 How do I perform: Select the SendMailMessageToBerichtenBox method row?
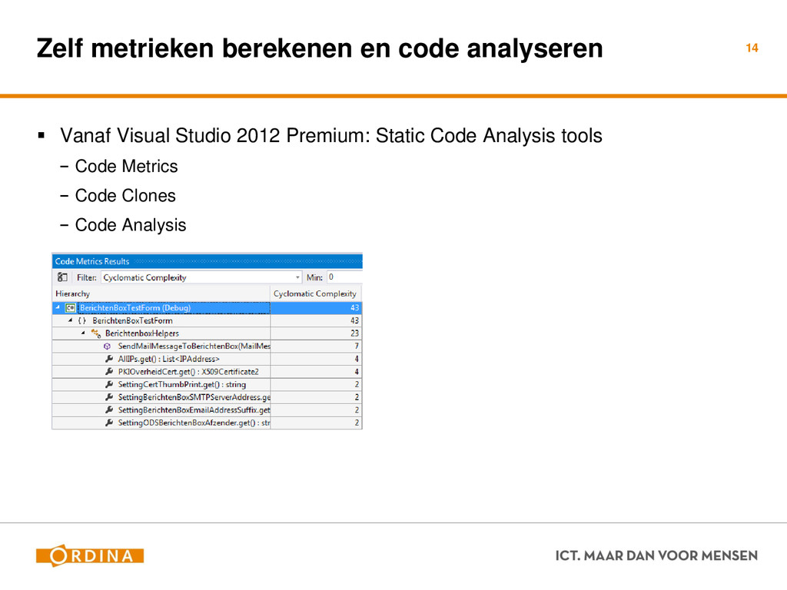click(207, 346)
